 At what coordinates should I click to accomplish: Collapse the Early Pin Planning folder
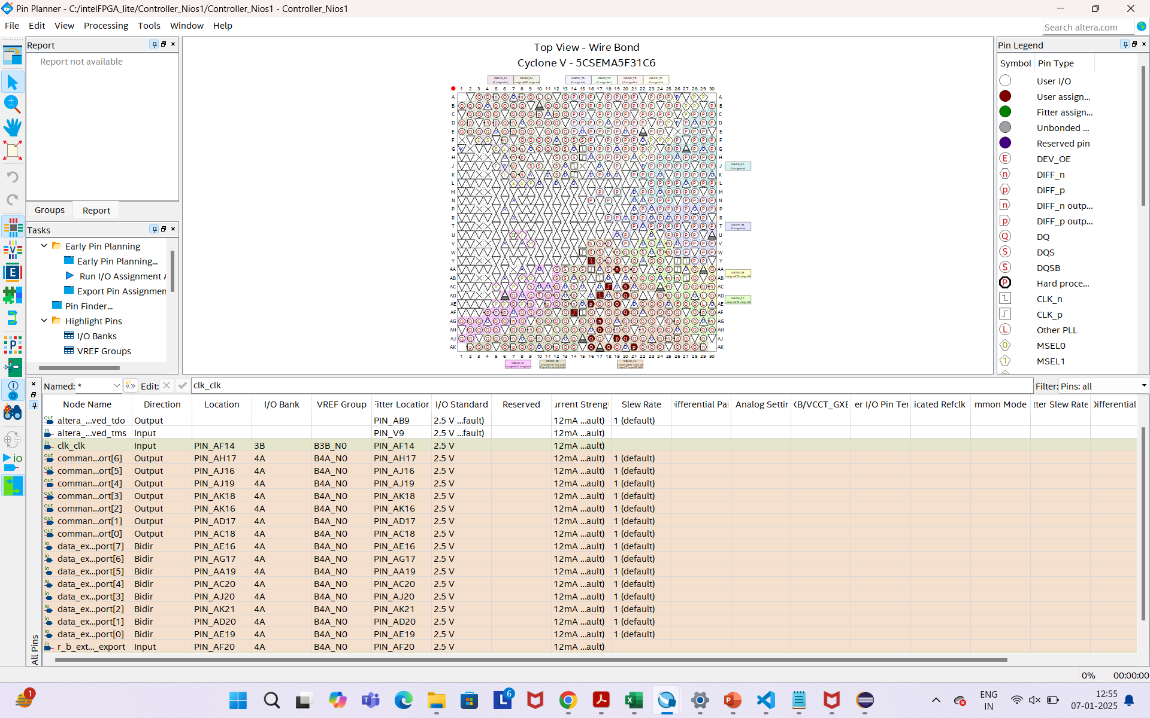[44, 246]
